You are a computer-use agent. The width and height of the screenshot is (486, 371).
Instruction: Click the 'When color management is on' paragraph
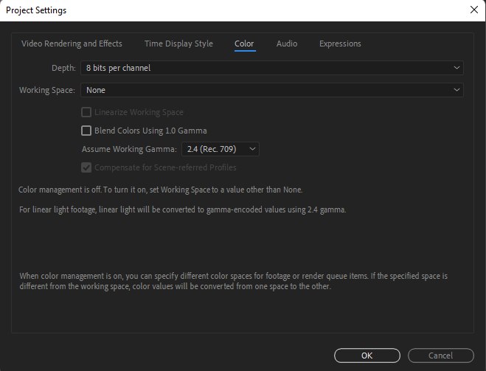pos(233,281)
